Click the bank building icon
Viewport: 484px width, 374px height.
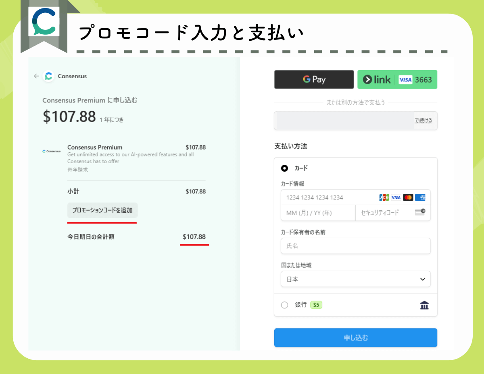pyautogui.click(x=424, y=305)
